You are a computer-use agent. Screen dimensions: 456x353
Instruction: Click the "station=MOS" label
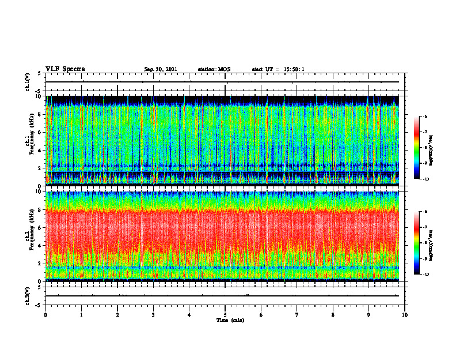[x=214, y=69]
